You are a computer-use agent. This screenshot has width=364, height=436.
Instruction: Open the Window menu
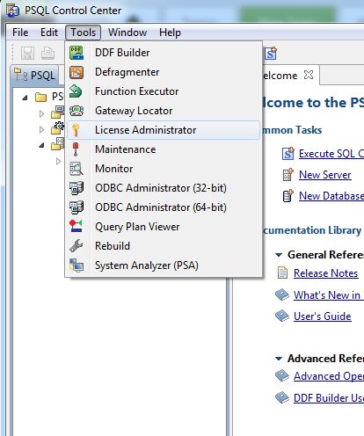(x=127, y=33)
